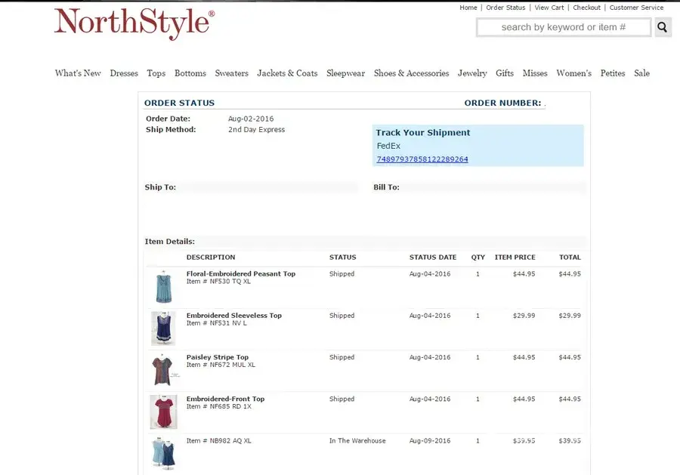This screenshot has height=475, width=680.
Task: Click the Home link at top
Action: [468, 8]
